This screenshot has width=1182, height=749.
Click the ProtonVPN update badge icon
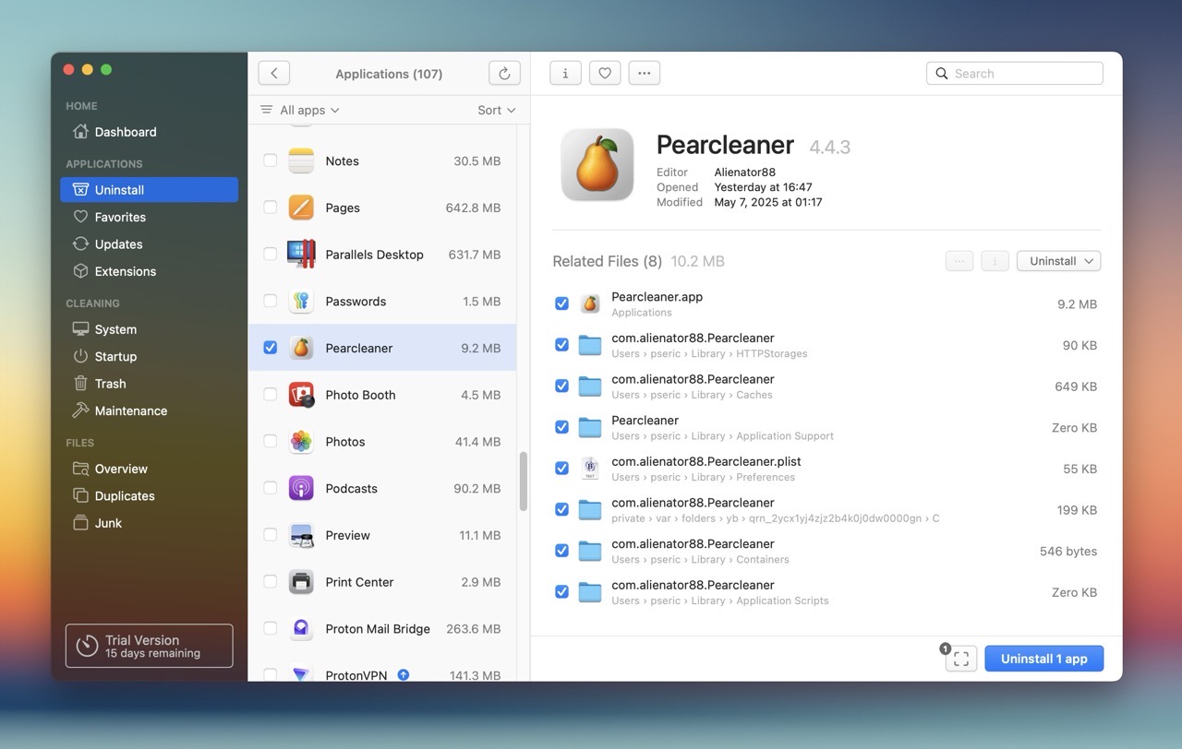(404, 675)
